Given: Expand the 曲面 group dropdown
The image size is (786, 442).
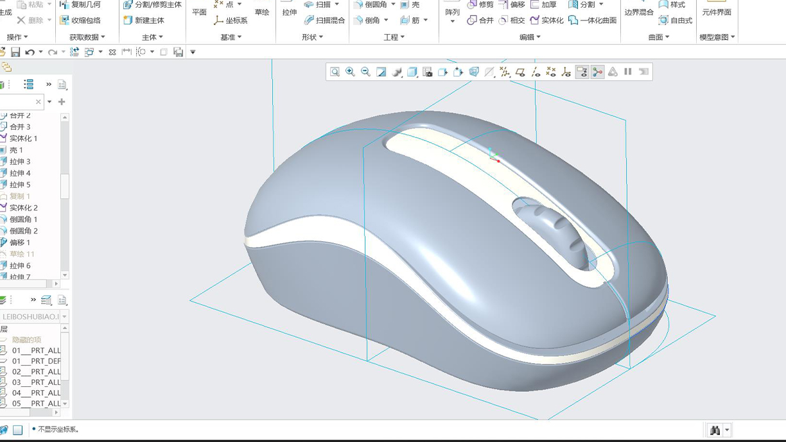Looking at the screenshot, I should (x=659, y=37).
